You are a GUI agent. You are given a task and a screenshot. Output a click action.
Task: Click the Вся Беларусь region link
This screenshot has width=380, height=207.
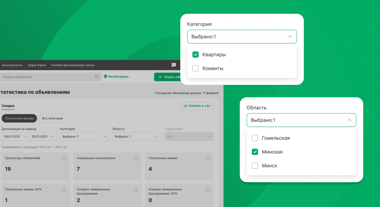click(x=119, y=77)
